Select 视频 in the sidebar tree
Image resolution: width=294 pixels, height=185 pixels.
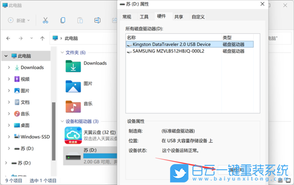tap(22, 79)
